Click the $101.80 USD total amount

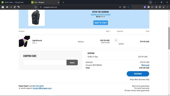[x=144, y=68]
